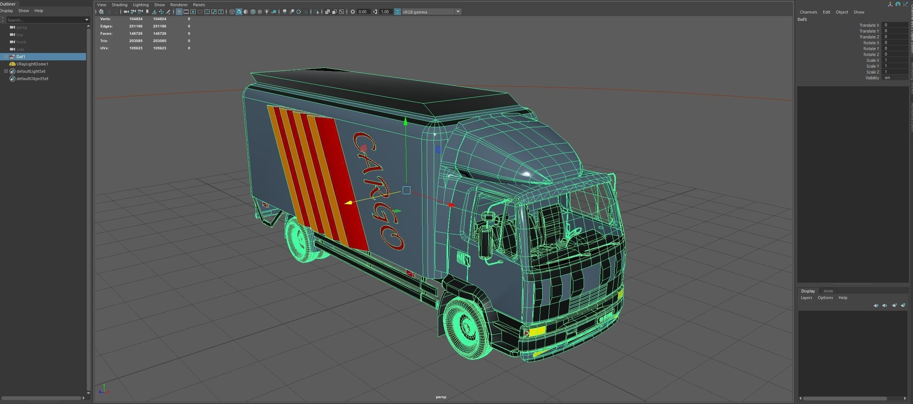Open the Renderer menu
This screenshot has height=404, width=913.
(179, 5)
